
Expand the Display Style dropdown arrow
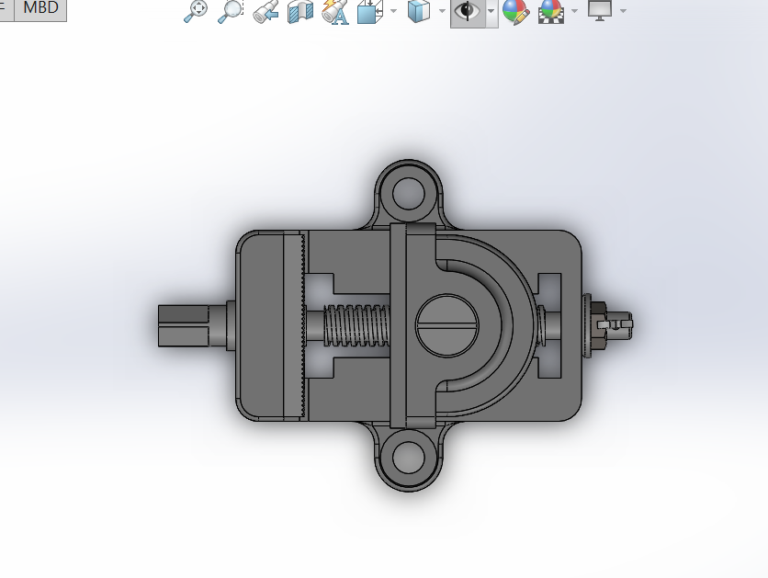click(x=442, y=11)
